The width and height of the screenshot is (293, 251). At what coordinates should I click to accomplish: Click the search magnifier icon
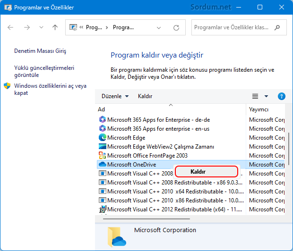pos(277,27)
